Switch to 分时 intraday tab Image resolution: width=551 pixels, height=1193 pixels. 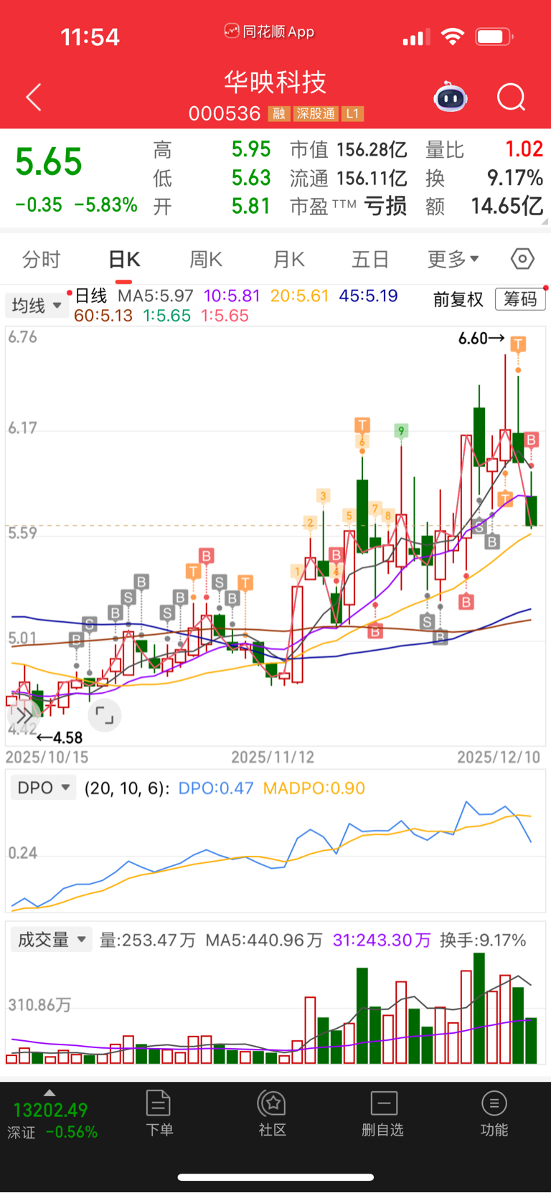tap(42, 259)
